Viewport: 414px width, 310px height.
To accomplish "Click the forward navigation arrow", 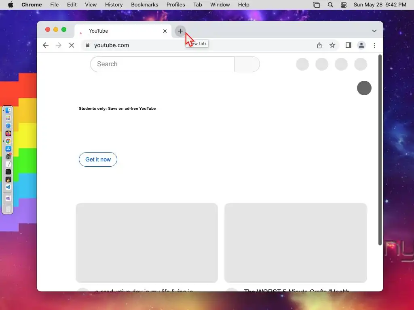I will click(x=59, y=45).
